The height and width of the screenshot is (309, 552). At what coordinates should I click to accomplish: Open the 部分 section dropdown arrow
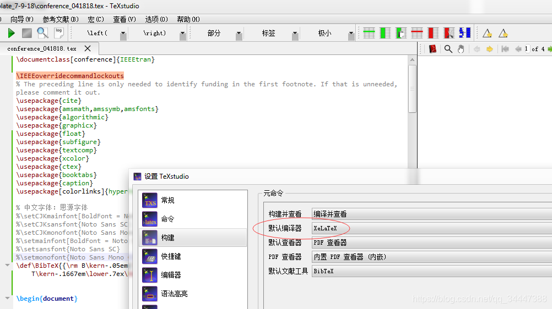(239, 34)
